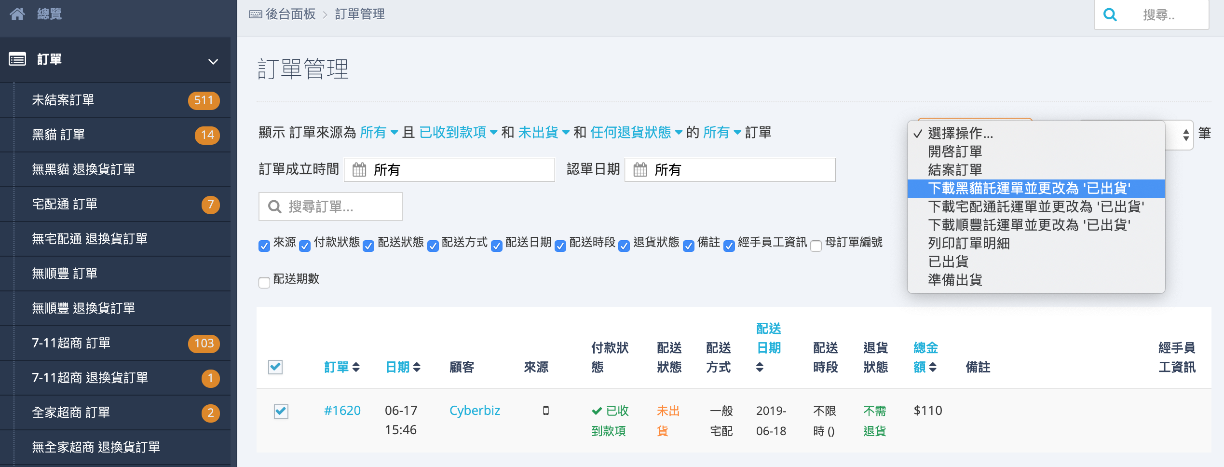The width and height of the screenshot is (1224, 467).
Task: Enable the 配送期數 column checkbox
Action: tap(264, 283)
